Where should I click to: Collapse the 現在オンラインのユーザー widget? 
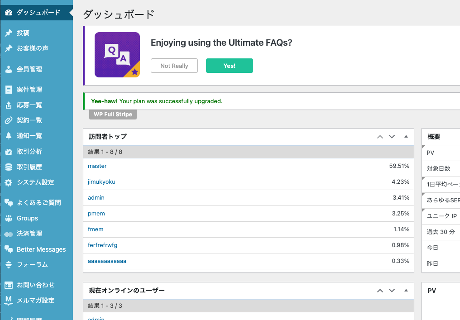coord(406,290)
